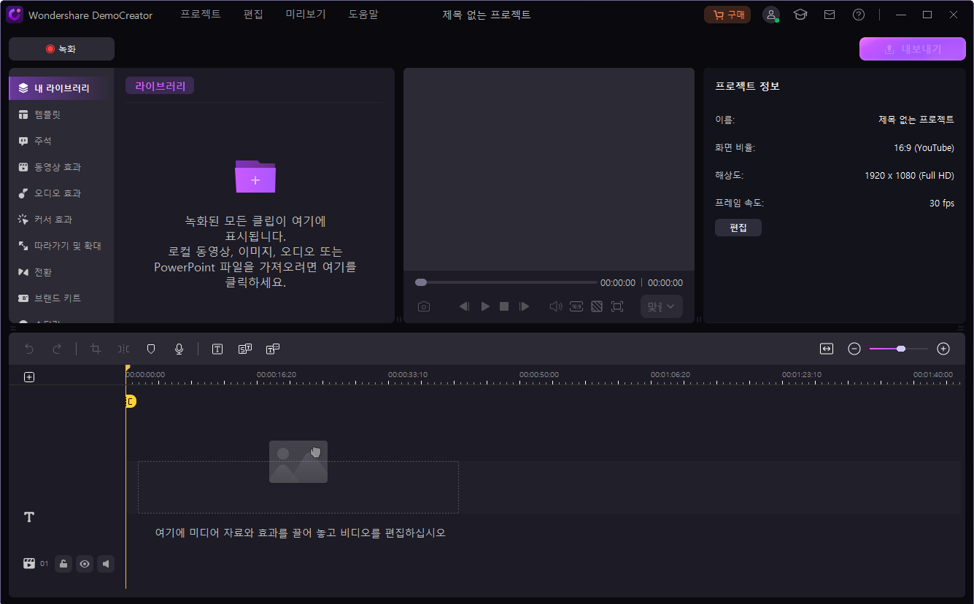Click the 16:9 aspect ratio icon
The height and width of the screenshot is (604, 974).
(576, 306)
